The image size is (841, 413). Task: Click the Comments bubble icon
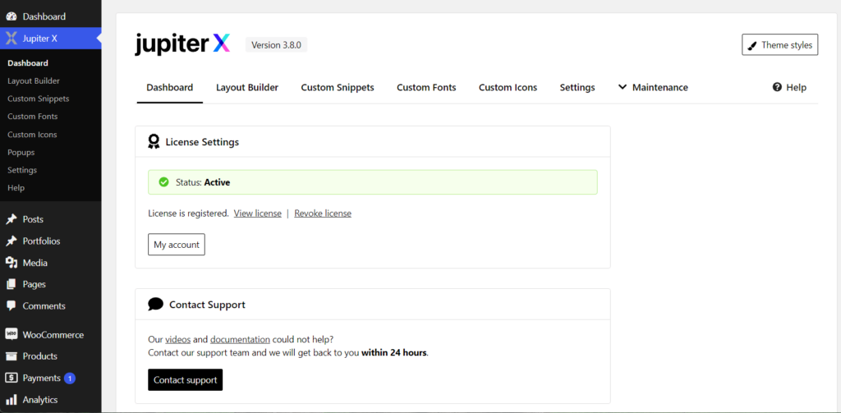(11, 306)
